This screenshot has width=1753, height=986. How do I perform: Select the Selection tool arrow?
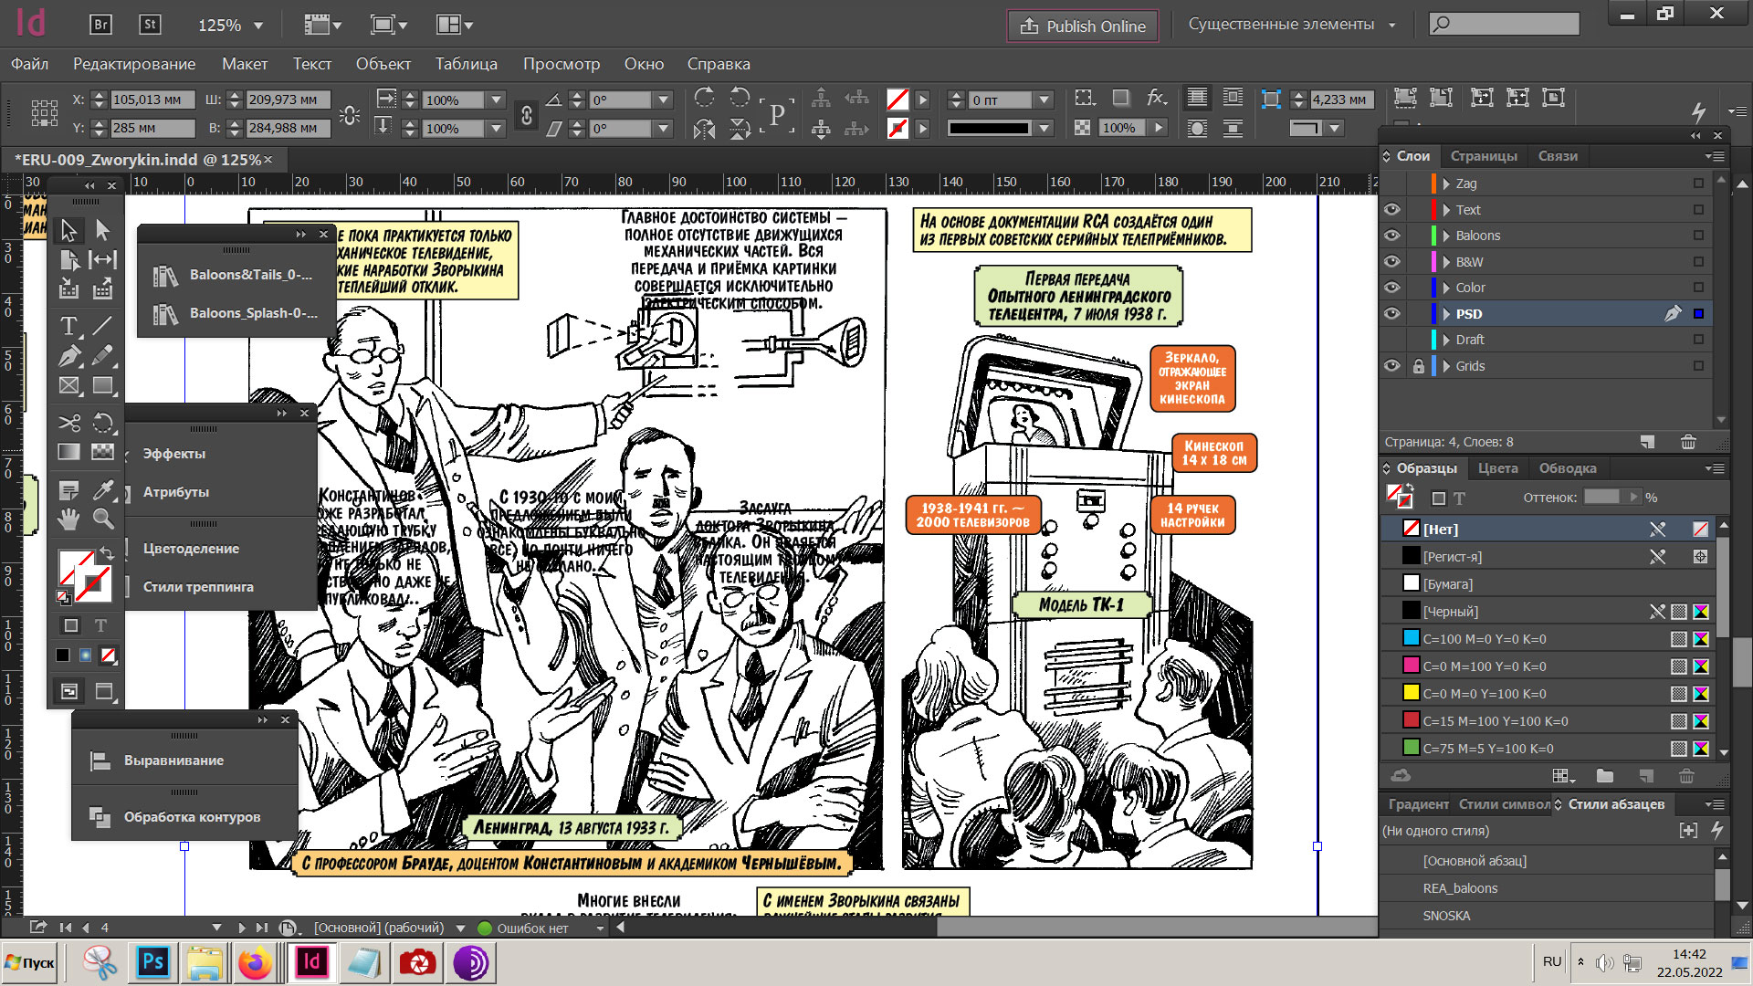tap(68, 229)
